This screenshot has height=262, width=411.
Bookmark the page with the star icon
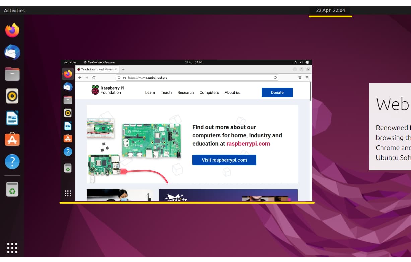[x=275, y=77]
